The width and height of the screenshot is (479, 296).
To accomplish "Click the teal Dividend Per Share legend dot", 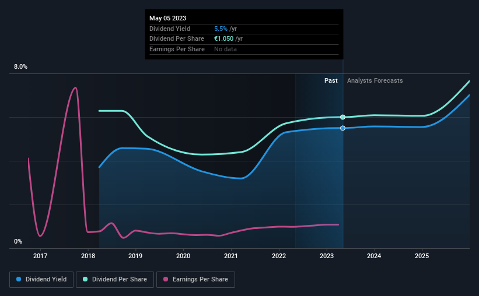I will (x=85, y=279).
